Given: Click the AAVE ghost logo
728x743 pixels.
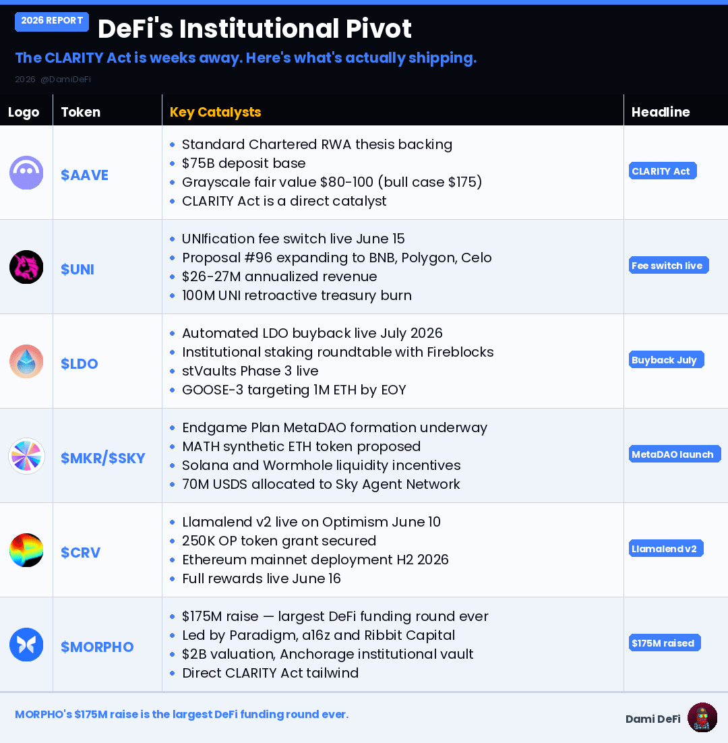Looking at the screenshot, I should [x=26, y=173].
